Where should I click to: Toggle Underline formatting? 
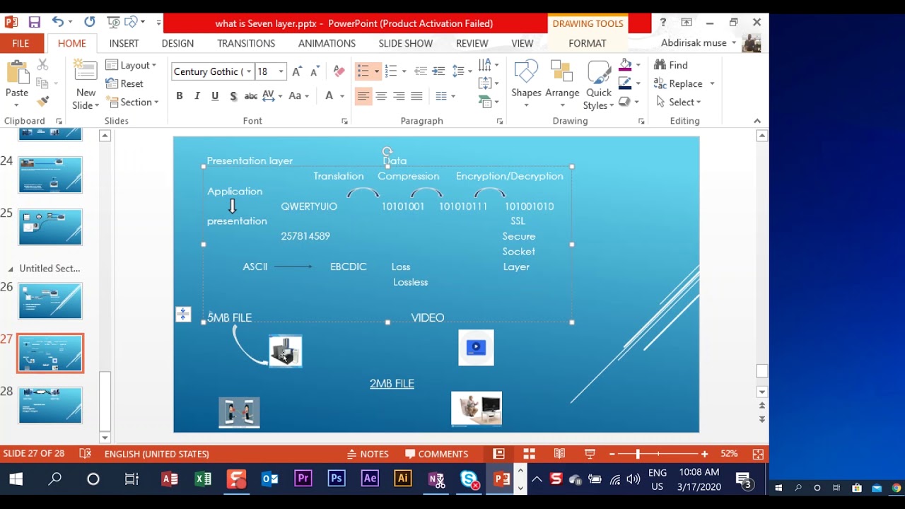coord(215,95)
